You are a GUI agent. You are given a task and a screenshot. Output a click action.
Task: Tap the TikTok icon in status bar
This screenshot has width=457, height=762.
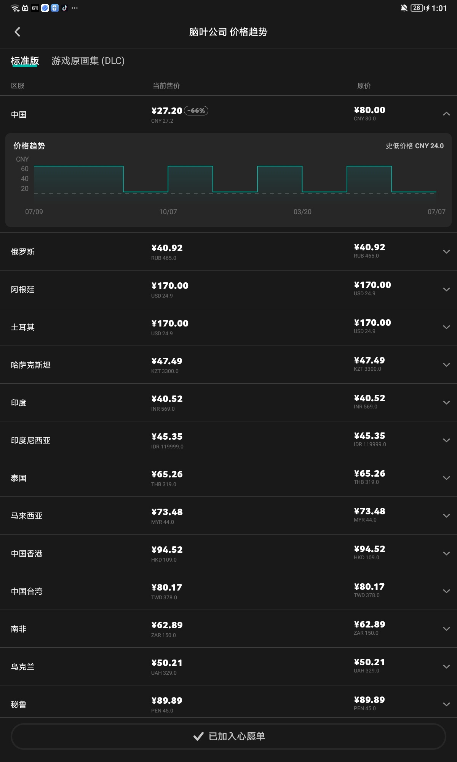click(x=65, y=8)
